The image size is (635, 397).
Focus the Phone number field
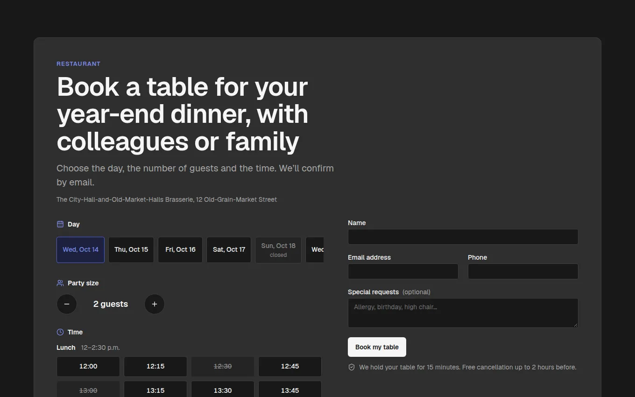(x=523, y=271)
